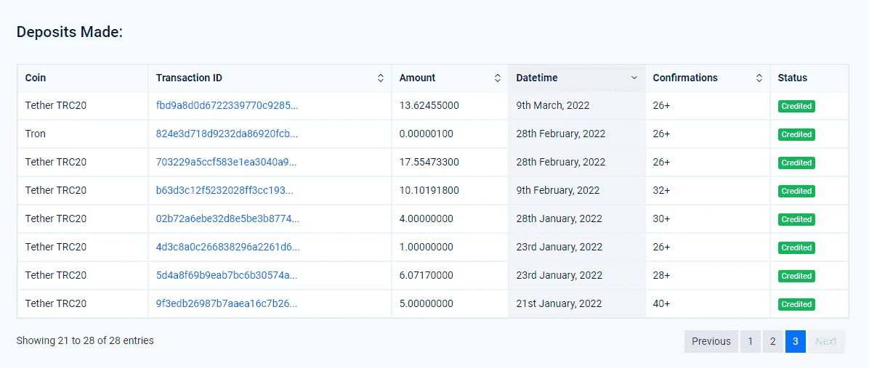
Task: Select date 9th March, 2022
Action: point(552,106)
